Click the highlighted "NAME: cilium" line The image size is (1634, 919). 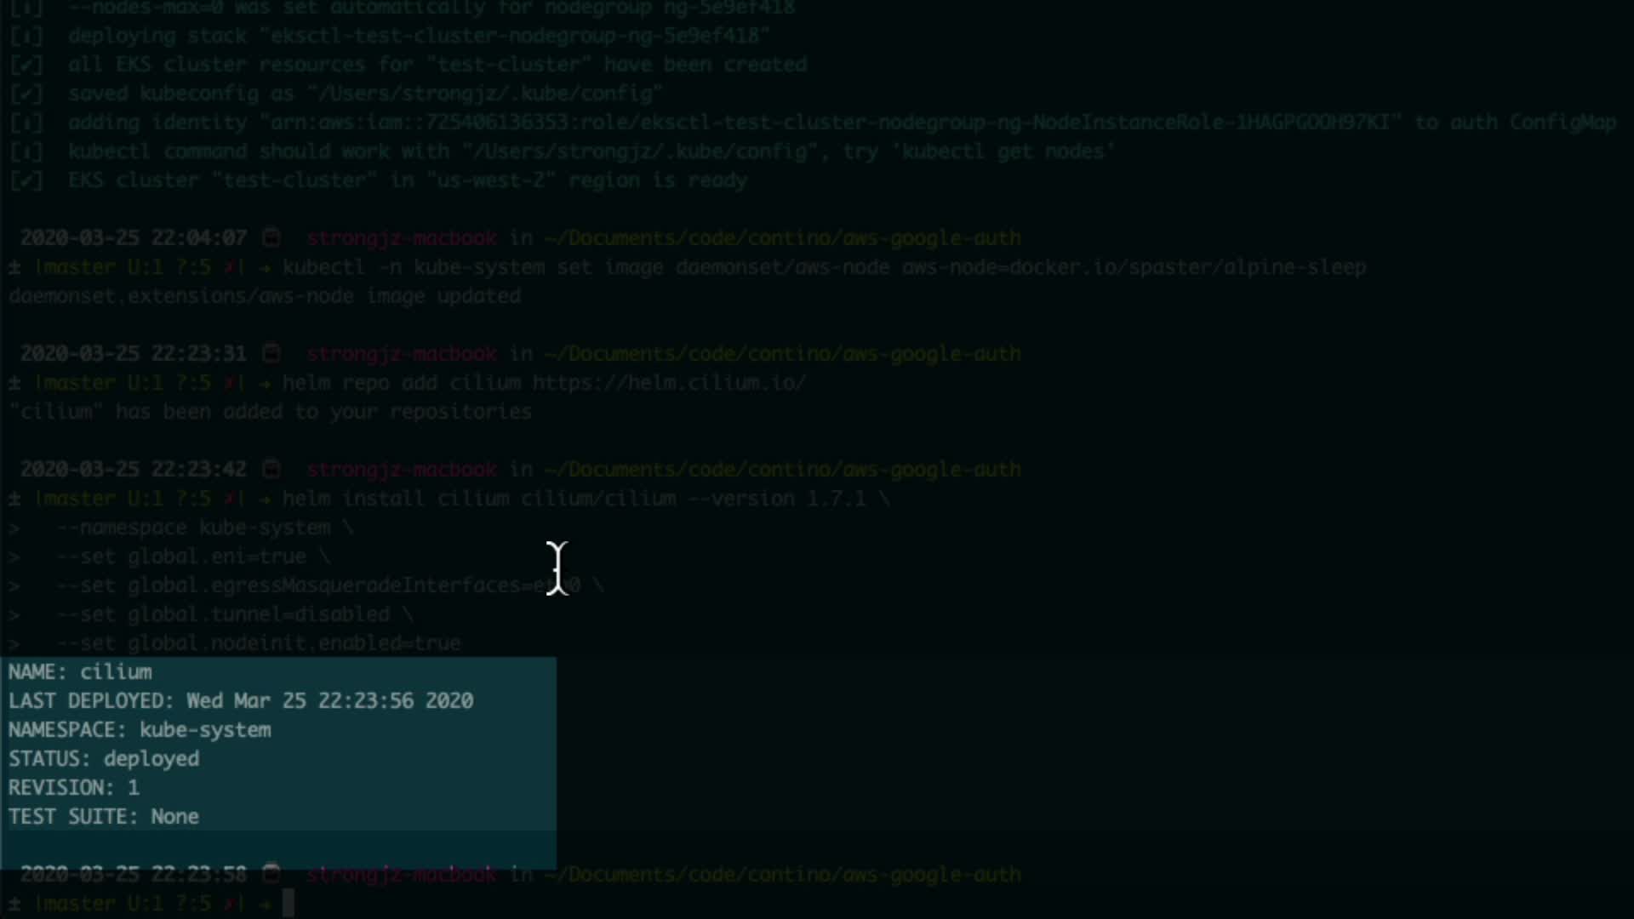[80, 672]
